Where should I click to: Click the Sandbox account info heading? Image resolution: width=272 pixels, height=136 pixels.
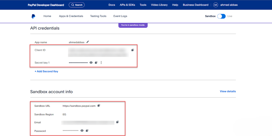[51, 92]
